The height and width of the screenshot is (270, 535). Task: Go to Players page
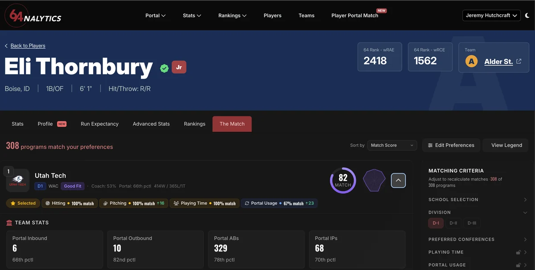coord(272,16)
